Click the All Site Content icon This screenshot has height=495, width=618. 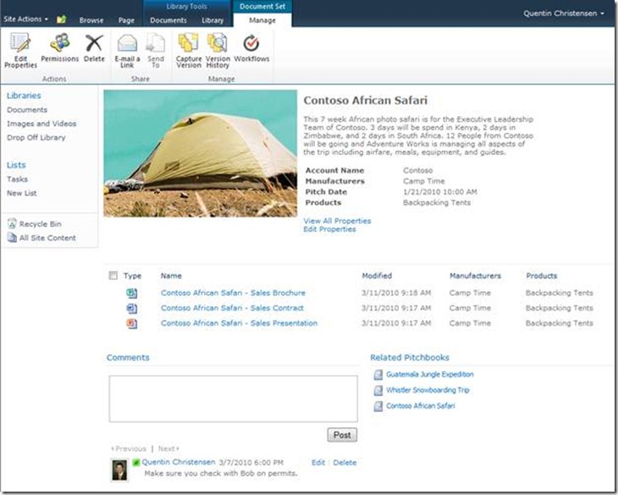click(12, 238)
